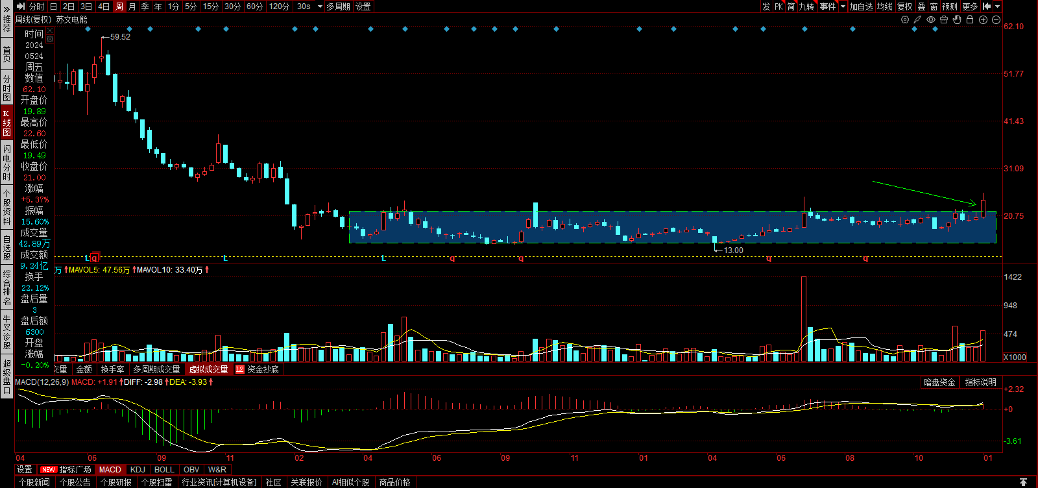
Task: Open the 牛叉诊股 sidebar tab
Action: coord(6,332)
